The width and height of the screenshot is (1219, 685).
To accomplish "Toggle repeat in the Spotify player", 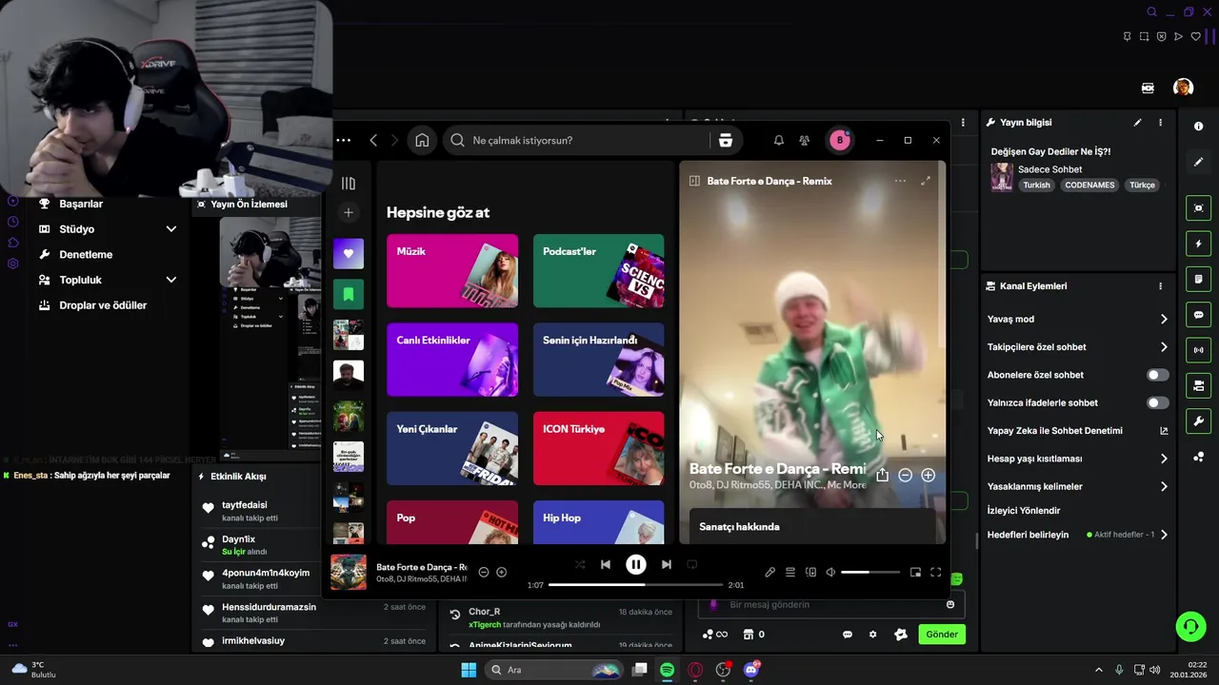I will point(692,564).
